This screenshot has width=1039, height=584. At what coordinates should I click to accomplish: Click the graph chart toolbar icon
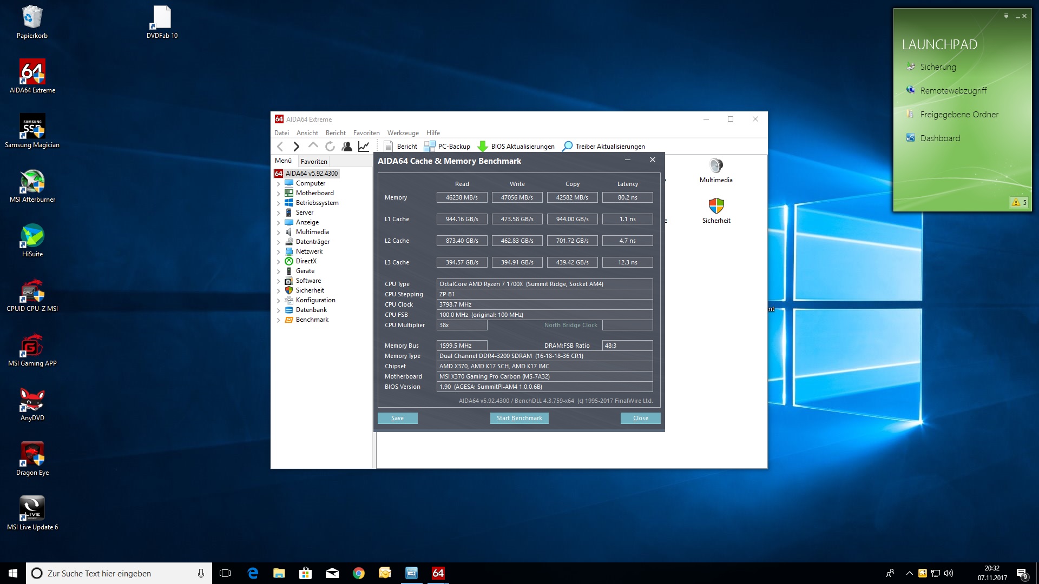click(364, 146)
